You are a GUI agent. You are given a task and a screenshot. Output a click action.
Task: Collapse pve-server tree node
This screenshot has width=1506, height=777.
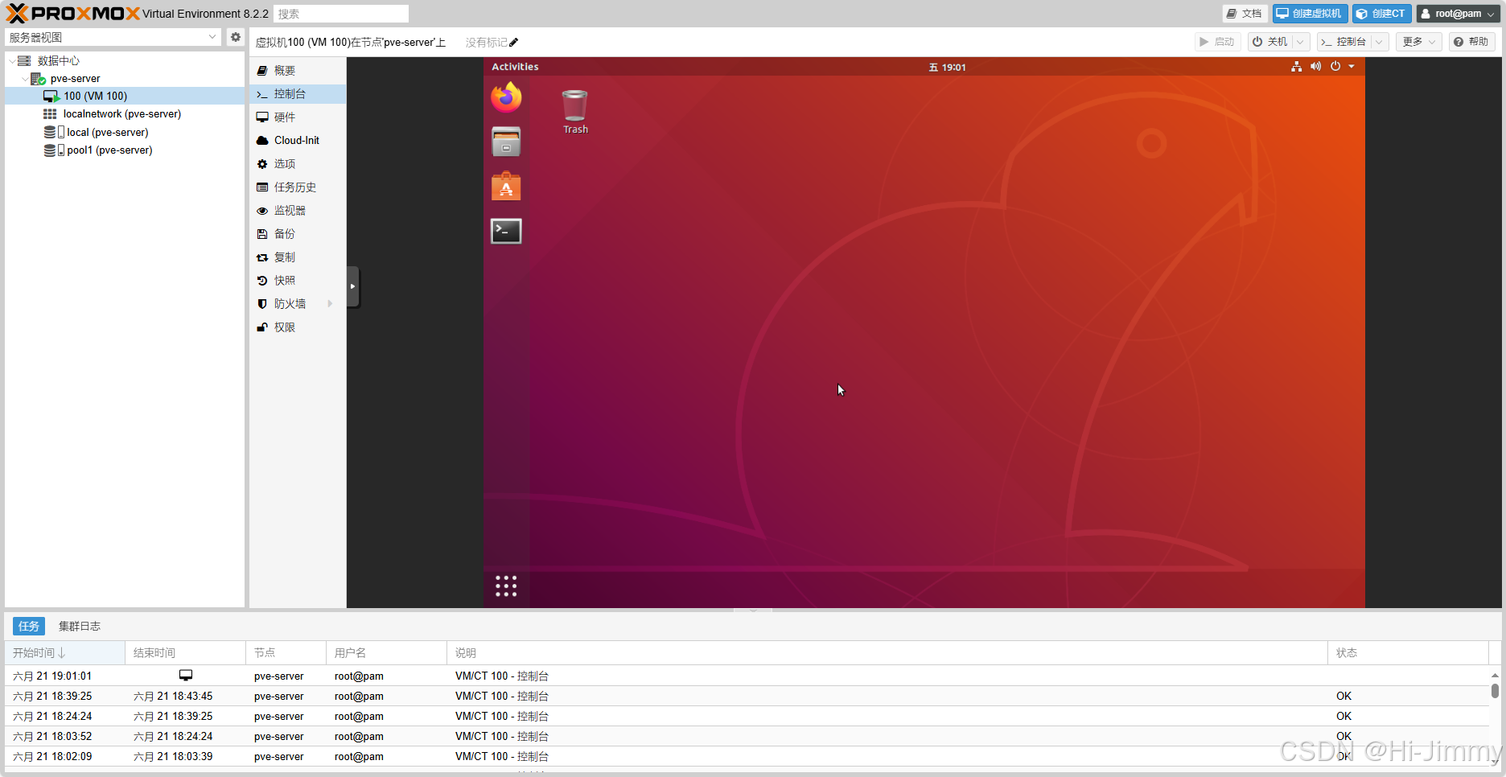tap(25, 79)
